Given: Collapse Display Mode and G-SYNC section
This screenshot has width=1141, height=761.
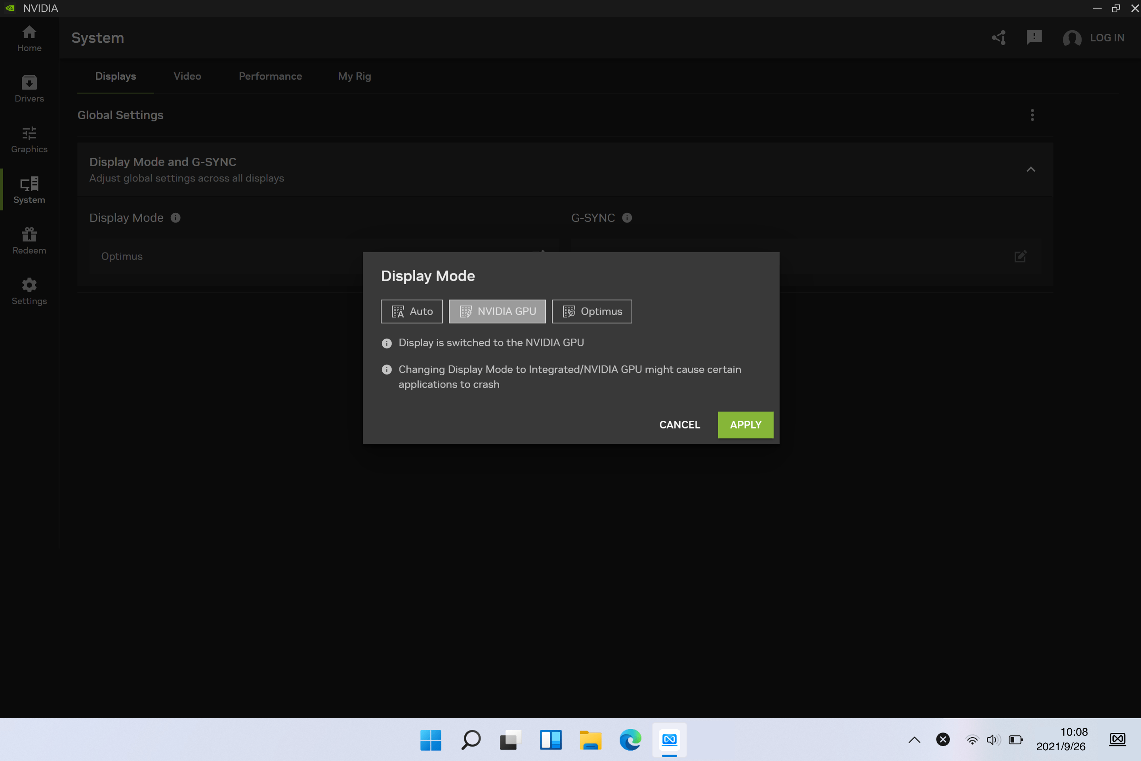Looking at the screenshot, I should (1030, 169).
